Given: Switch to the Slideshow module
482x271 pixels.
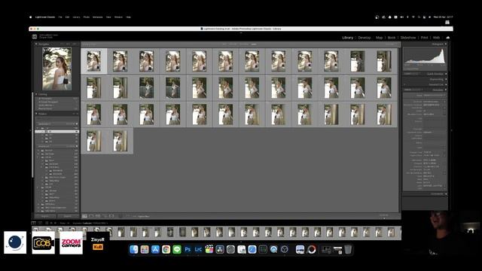Looking at the screenshot, I should 408,38.
